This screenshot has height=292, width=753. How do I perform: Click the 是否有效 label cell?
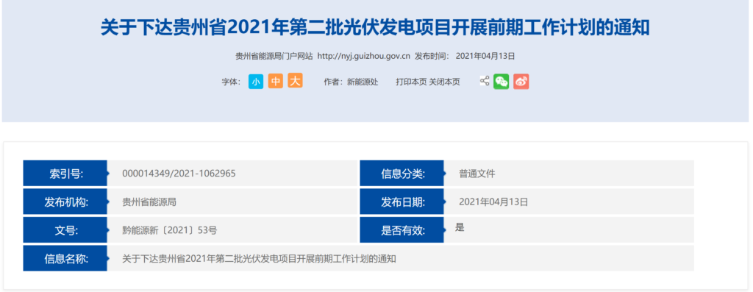click(402, 230)
